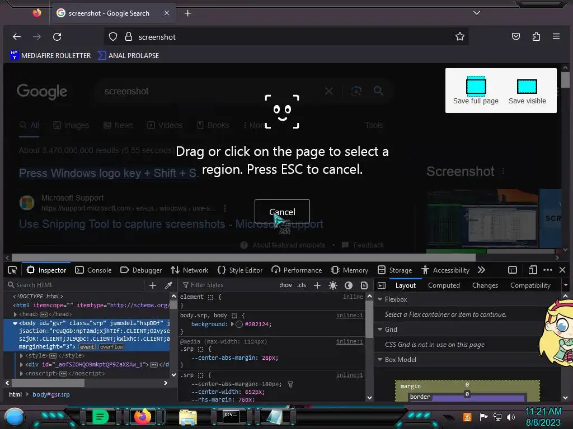This screenshot has height=429, width=573.
Task: Click the filter icon next to --center-abs-margin
Action: (x=290, y=384)
